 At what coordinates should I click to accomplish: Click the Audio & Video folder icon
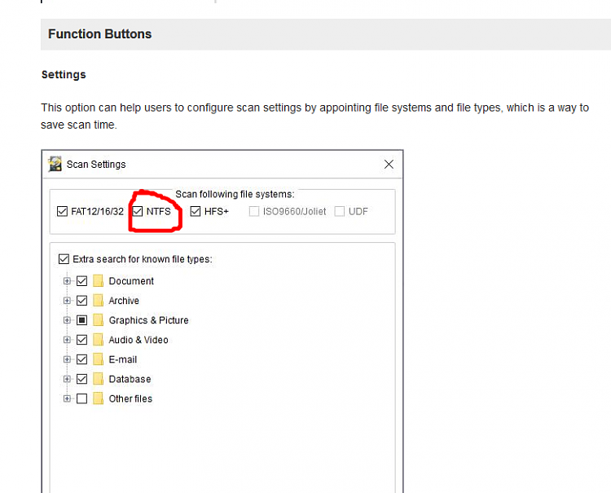point(99,340)
